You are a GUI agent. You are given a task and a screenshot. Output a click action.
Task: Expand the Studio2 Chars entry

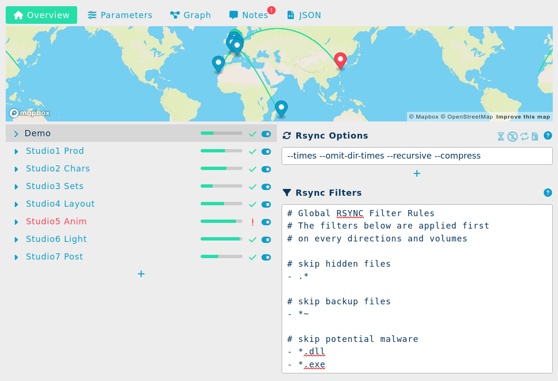(17, 169)
